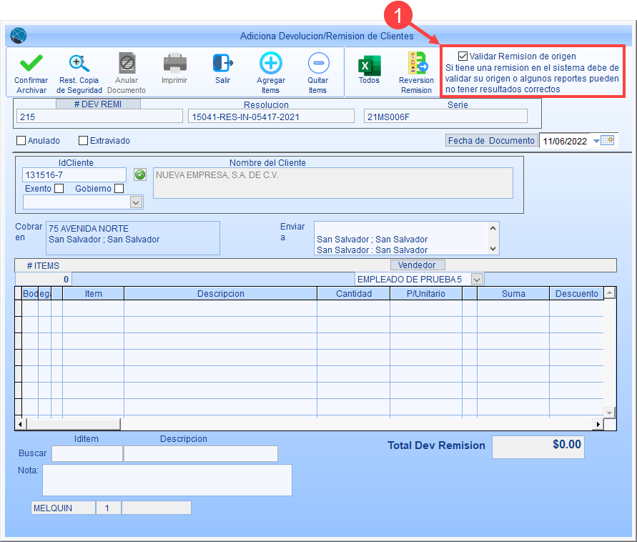
Task: Click the MELQUIN status field
Action: click(x=64, y=508)
